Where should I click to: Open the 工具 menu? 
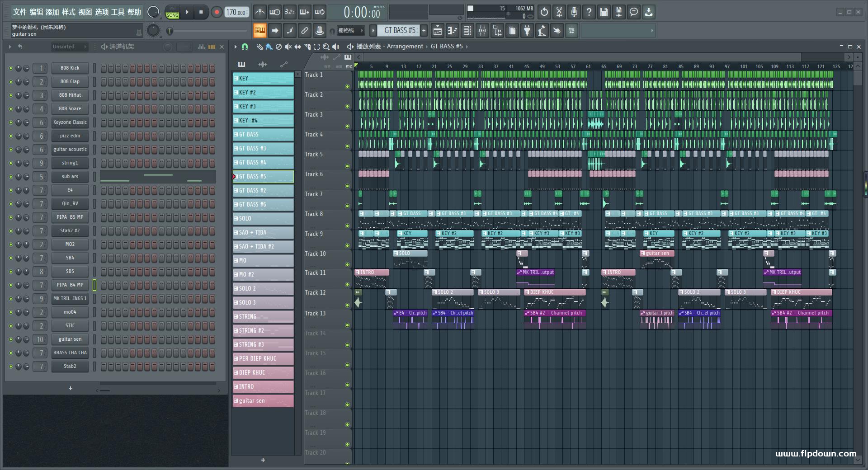pos(118,12)
